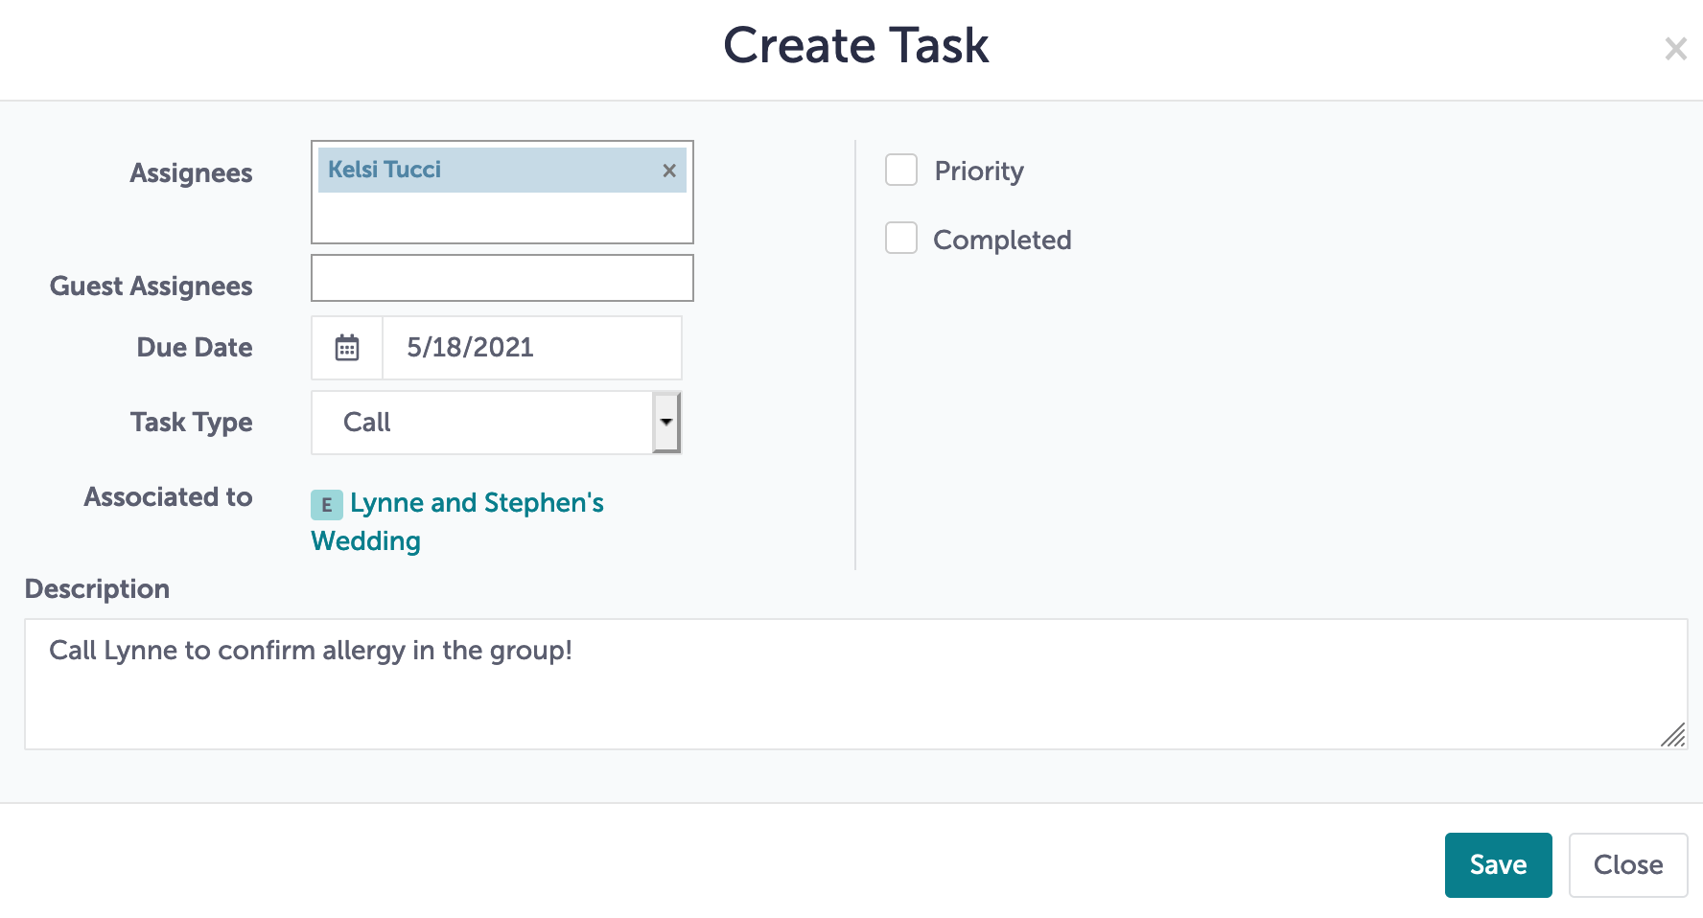This screenshot has height=918, width=1703.
Task: Click the E event badge icon
Action: 327,505
